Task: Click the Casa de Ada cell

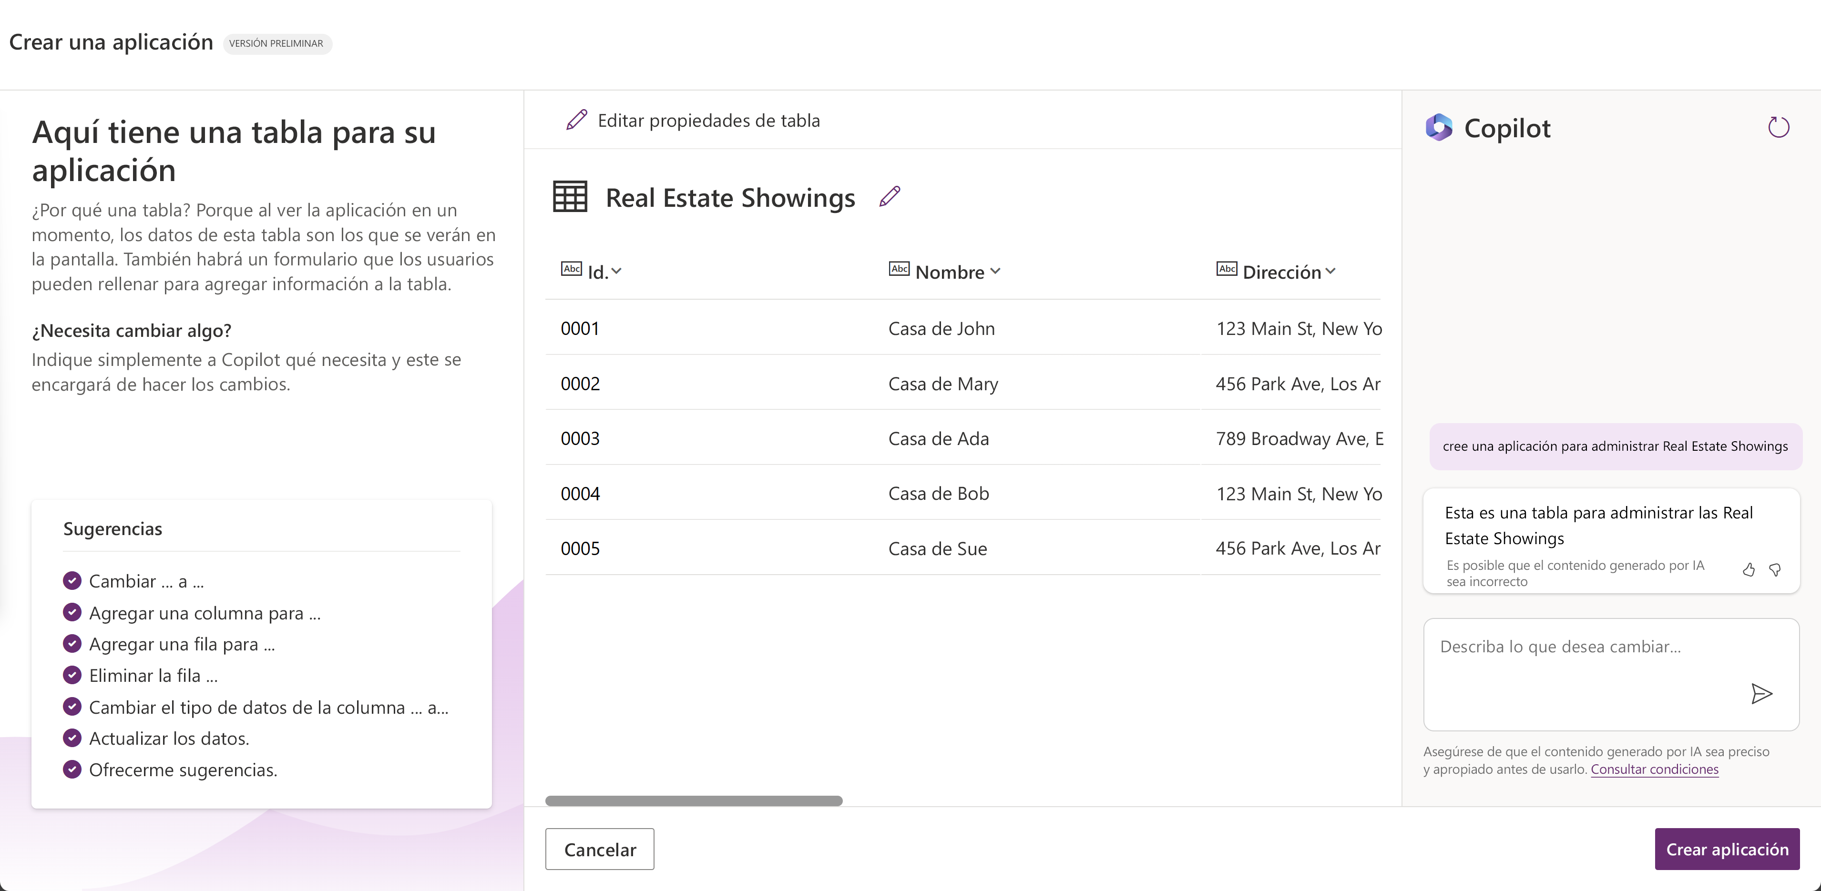Action: click(938, 439)
